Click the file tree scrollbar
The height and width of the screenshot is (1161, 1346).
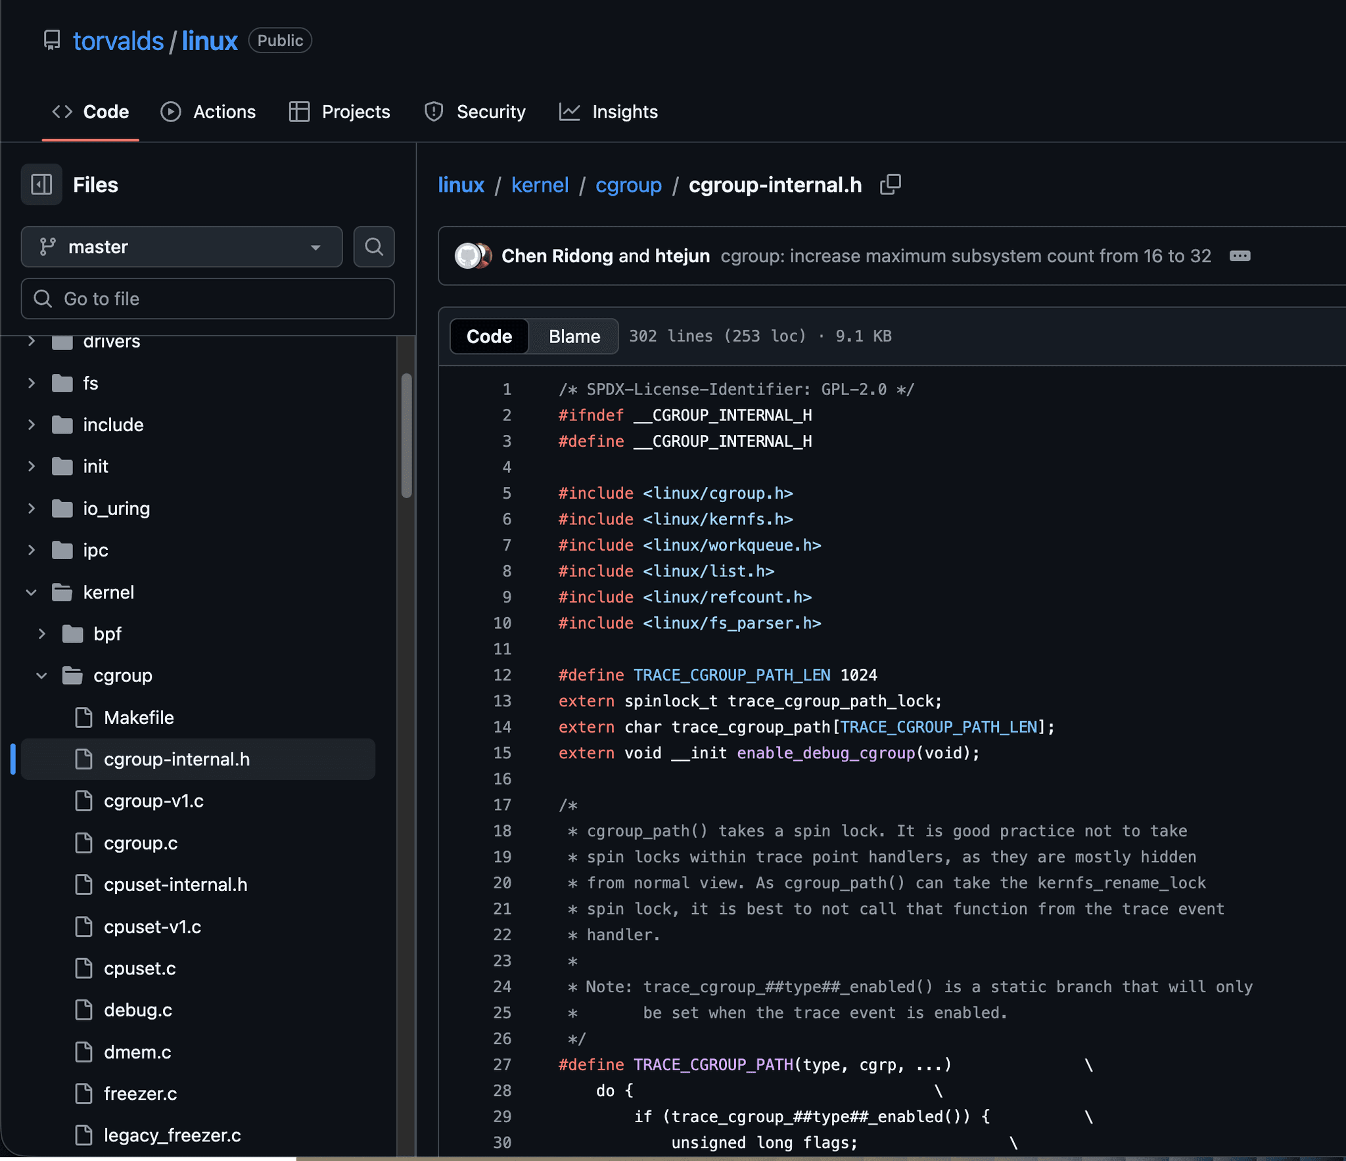point(406,435)
